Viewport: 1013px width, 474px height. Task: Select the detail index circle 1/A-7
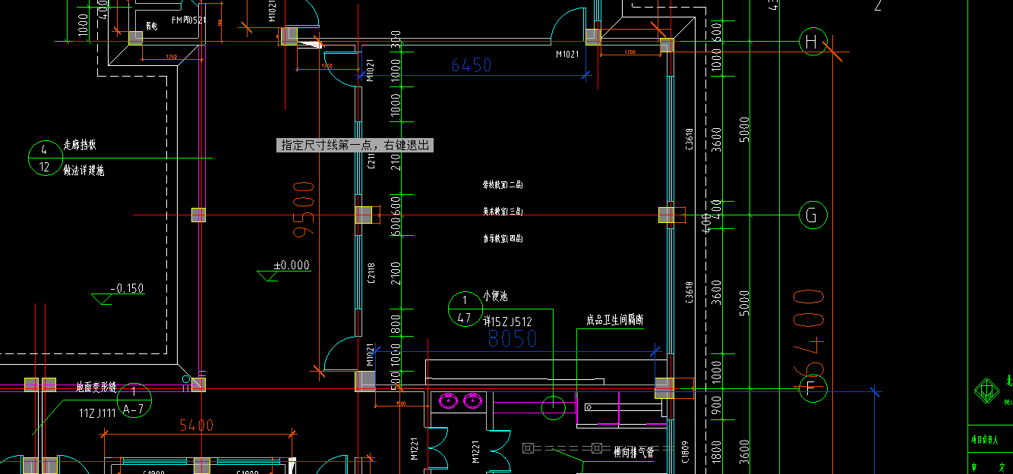point(134,400)
